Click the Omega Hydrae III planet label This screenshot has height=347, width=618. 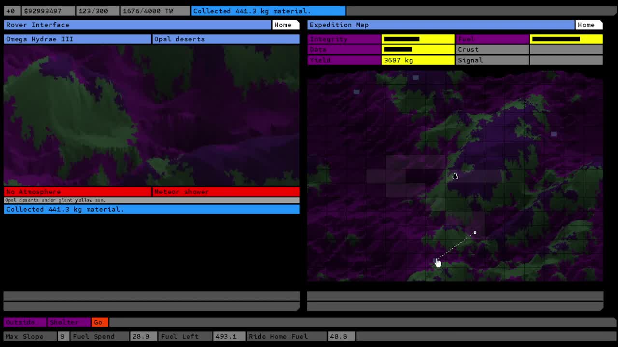pos(77,39)
